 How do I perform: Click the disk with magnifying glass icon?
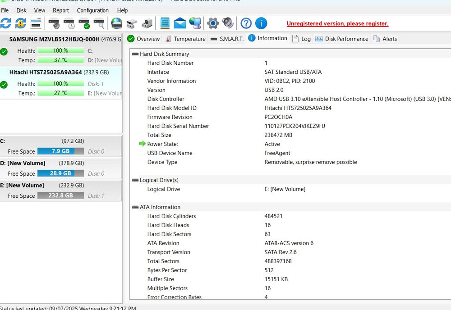(99, 23)
